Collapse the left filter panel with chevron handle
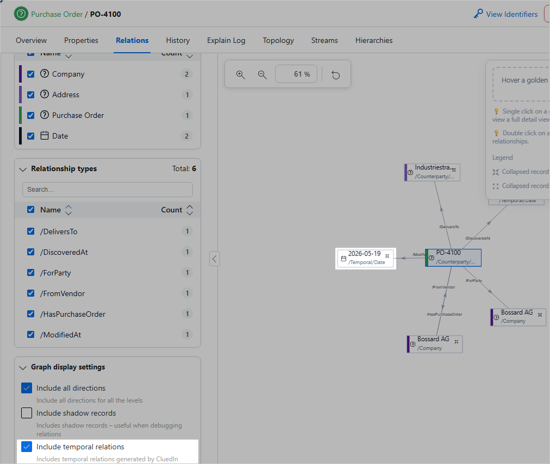 (215, 259)
